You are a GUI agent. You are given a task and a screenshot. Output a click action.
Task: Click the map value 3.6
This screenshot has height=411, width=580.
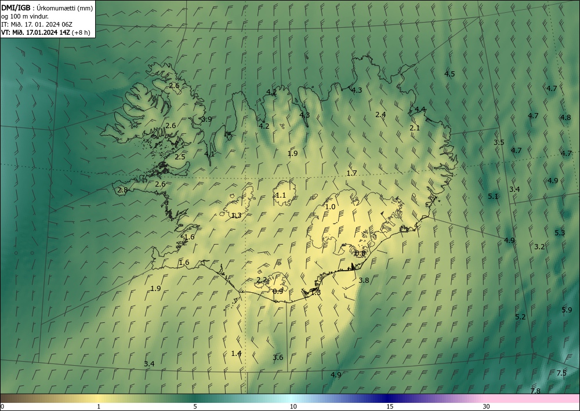[x=278, y=358]
